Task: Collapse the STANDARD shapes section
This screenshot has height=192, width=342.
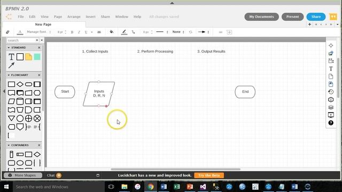Action: [9, 47]
